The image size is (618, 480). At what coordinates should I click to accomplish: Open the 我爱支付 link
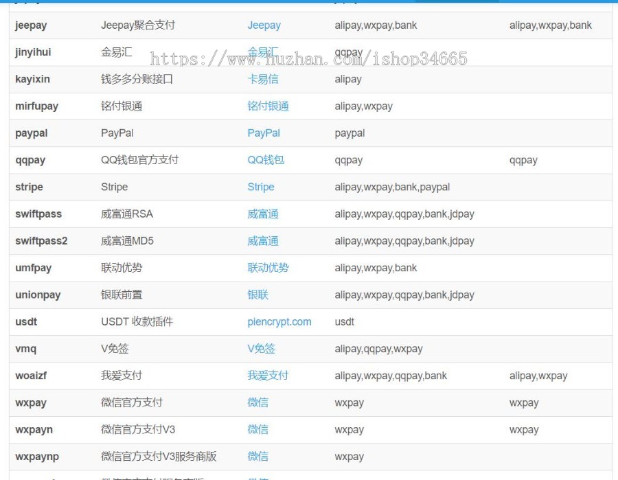[268, 376]
